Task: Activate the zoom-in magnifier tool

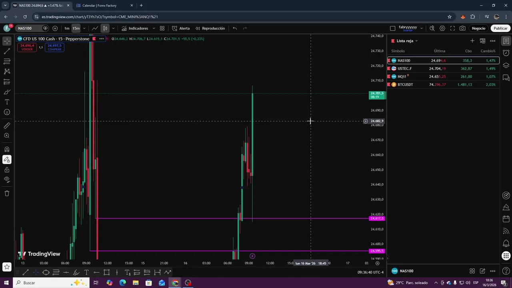Action: point(7,136)
